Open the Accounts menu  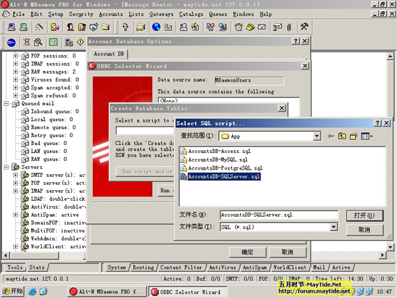tap(110, 13)
